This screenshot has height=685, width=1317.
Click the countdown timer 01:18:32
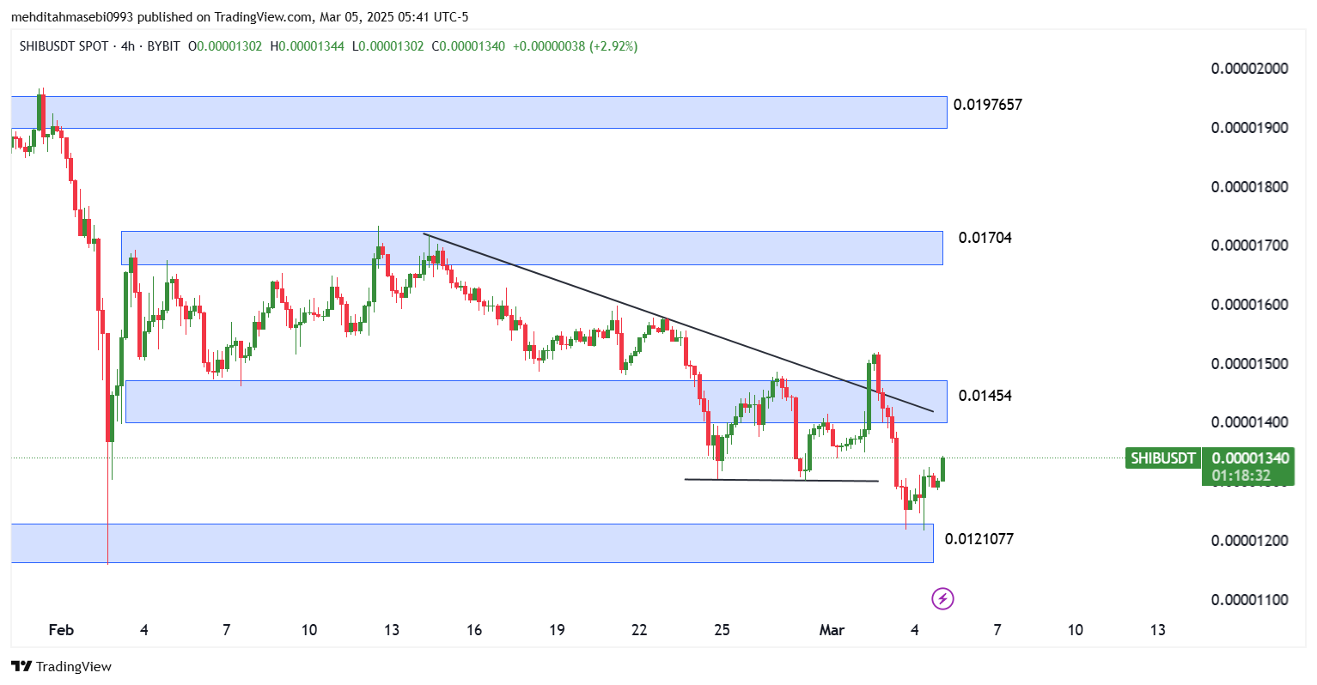click(1241, 476)
